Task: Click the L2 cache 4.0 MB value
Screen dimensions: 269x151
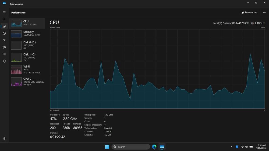Action: (107, 135)
